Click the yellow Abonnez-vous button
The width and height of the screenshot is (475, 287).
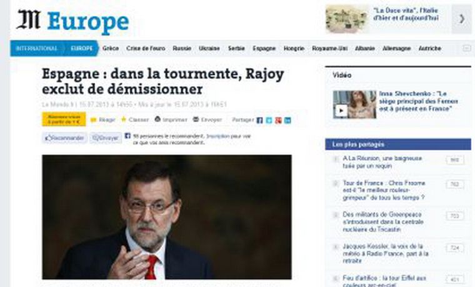(x=64, y=119)
